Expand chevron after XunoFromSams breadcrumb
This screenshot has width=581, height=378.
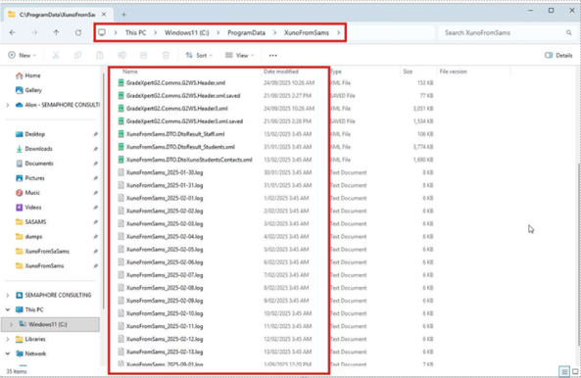(339, 32)
